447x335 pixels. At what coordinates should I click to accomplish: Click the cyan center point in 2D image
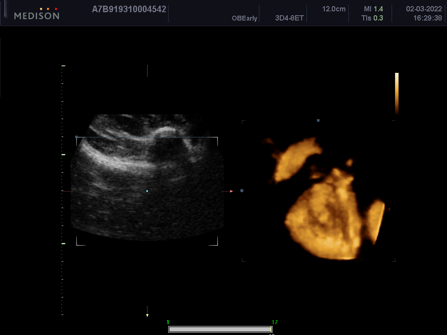147,191
